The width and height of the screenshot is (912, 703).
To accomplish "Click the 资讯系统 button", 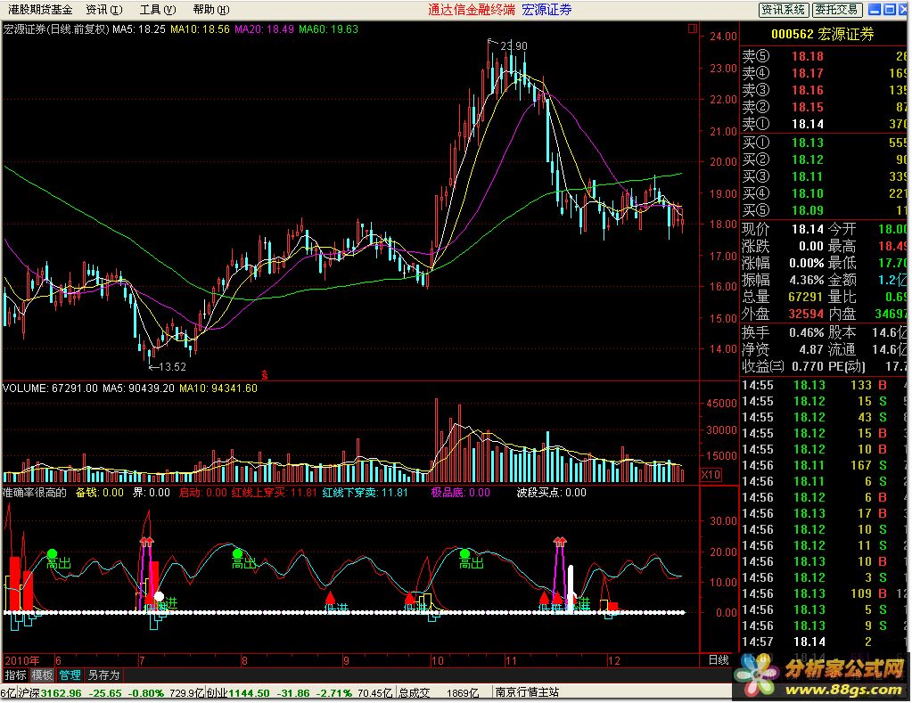I will coord(784,10).
